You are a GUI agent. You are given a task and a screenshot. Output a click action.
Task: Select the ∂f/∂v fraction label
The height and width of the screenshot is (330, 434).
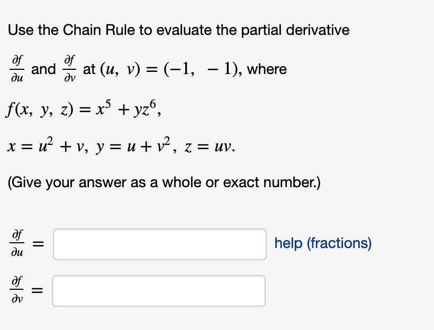tap(17, 290)
